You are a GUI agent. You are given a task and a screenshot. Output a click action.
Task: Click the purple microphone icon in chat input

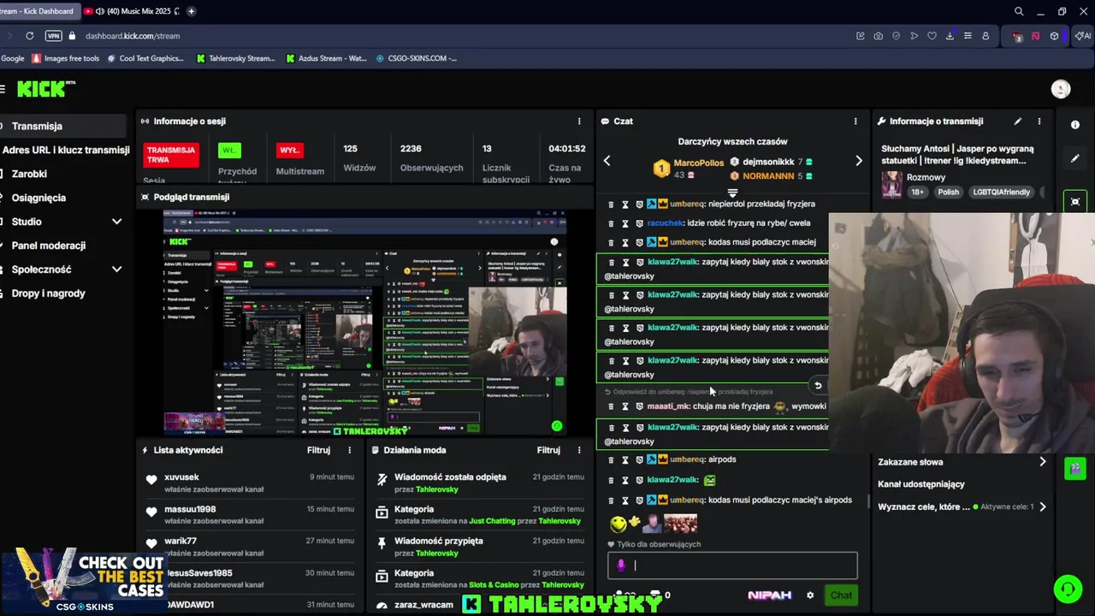[622, 565]
